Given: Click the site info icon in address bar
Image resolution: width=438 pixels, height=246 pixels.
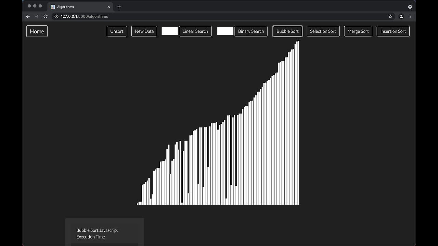Looking at the screenshot, I should pos(57,16).
